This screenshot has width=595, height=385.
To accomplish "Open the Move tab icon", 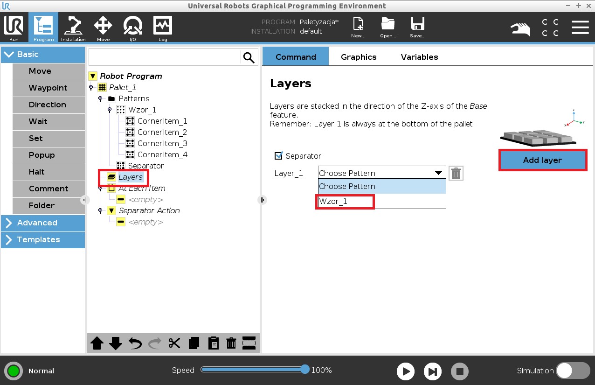I will (x=103, y=27).
